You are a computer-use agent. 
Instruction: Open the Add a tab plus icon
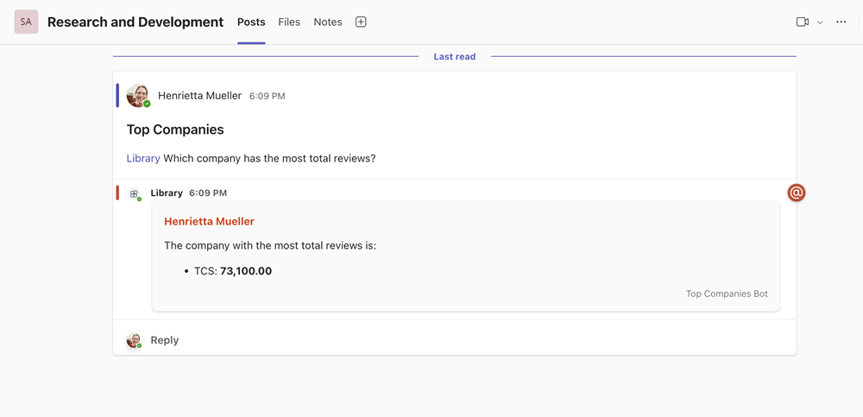click(361, 22)
